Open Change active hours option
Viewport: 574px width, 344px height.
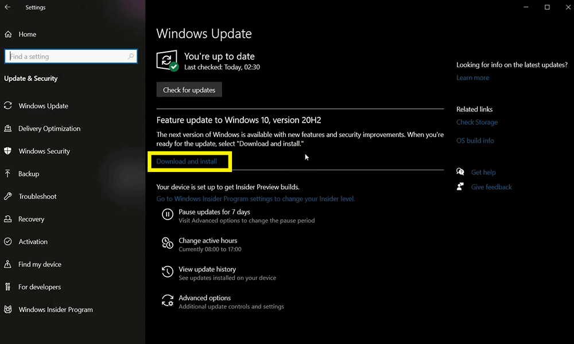[x=208, y=241]
